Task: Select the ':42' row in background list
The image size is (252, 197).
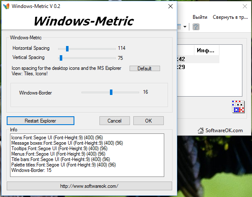Action: point(198,59)
